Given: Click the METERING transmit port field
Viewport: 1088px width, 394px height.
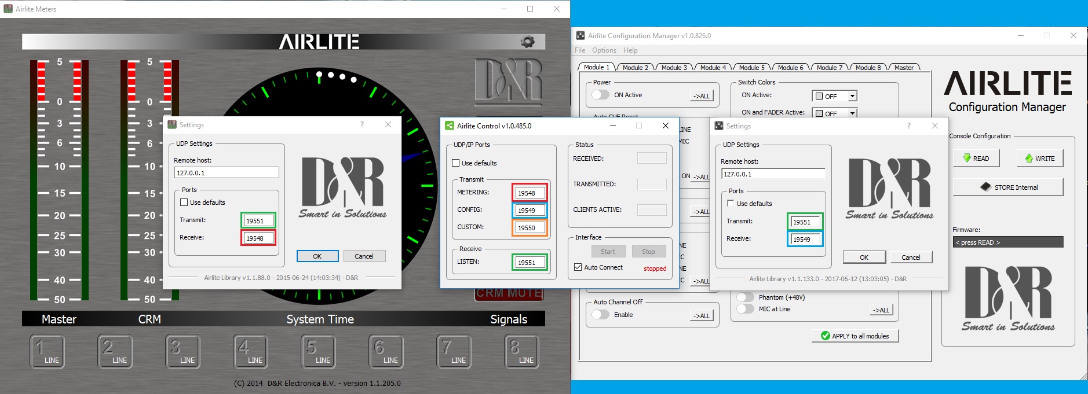Looking at the screenshot, I should (x=530, y=193).
